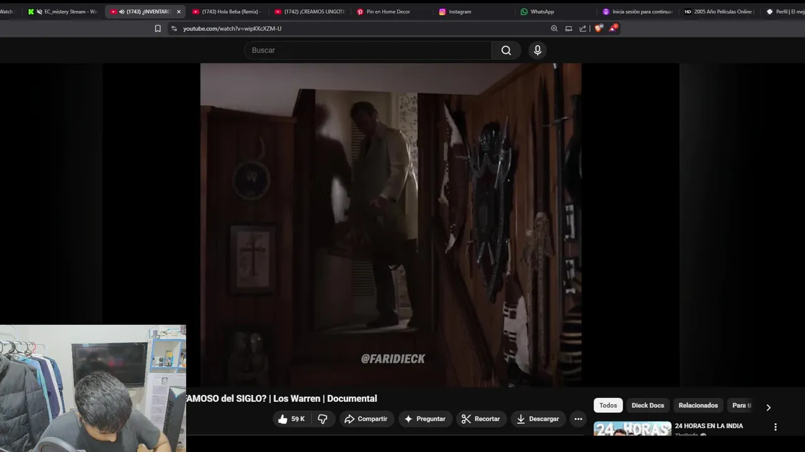Select the Relacionados filter chip
This screenshot has height=452, width=805.
pyautogui.click(x=698, y=406)
